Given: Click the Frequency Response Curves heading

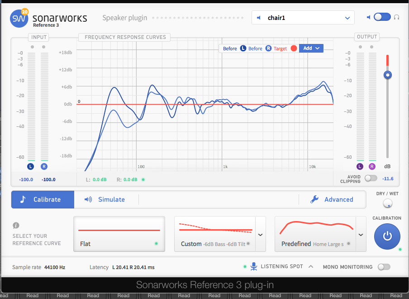Looking at the screenshot, I should tap(125, 37).
